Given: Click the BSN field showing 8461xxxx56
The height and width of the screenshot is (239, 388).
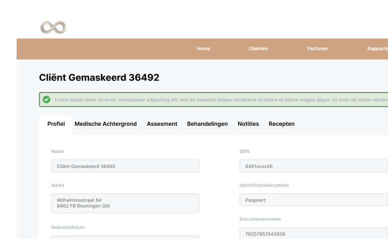Looking at the screenshot, I should [314, 166].
